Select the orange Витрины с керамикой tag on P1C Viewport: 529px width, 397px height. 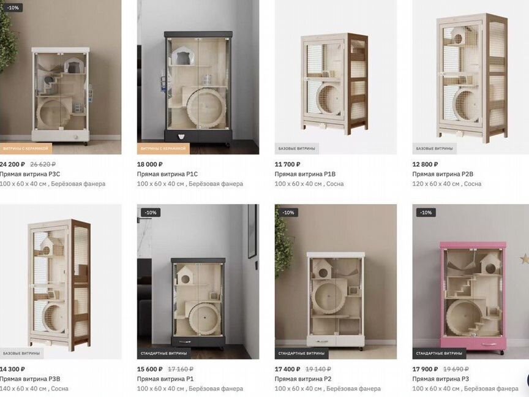pos(163,148)
